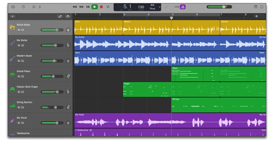Toggle Cycle mode
The height and width of the screenshot is (141, 274).
tap(108, 7)
